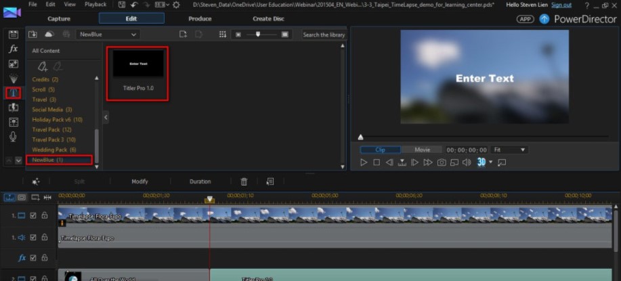Viewport: 621px width, 281px height.
Task: Toggle 3D preview mode
Action: tap(481, 162)
